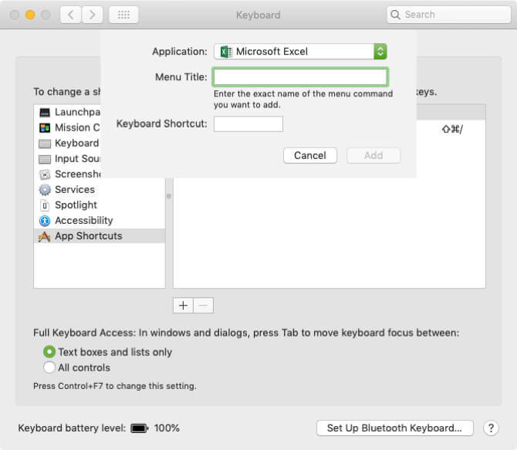Select Mission Control in the sidebar list
Image resolution: width=517 pixels, height=450 pixels.
[68, 127]
